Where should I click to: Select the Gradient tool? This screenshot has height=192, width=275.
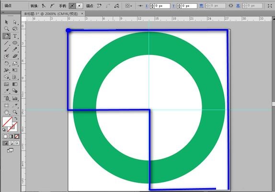(15, 84)
